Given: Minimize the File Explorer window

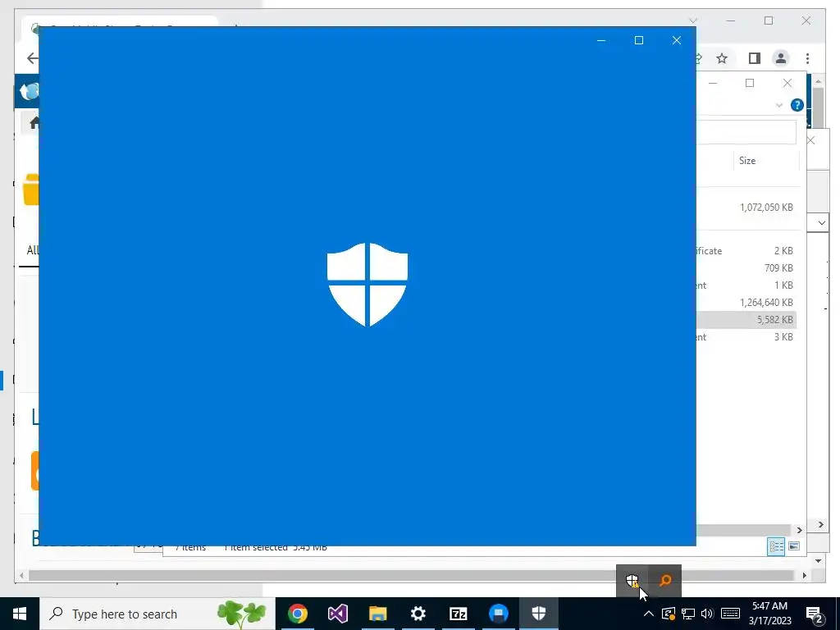Looking at the screenshot, I should pyautogui.click(x=713, y=83).
